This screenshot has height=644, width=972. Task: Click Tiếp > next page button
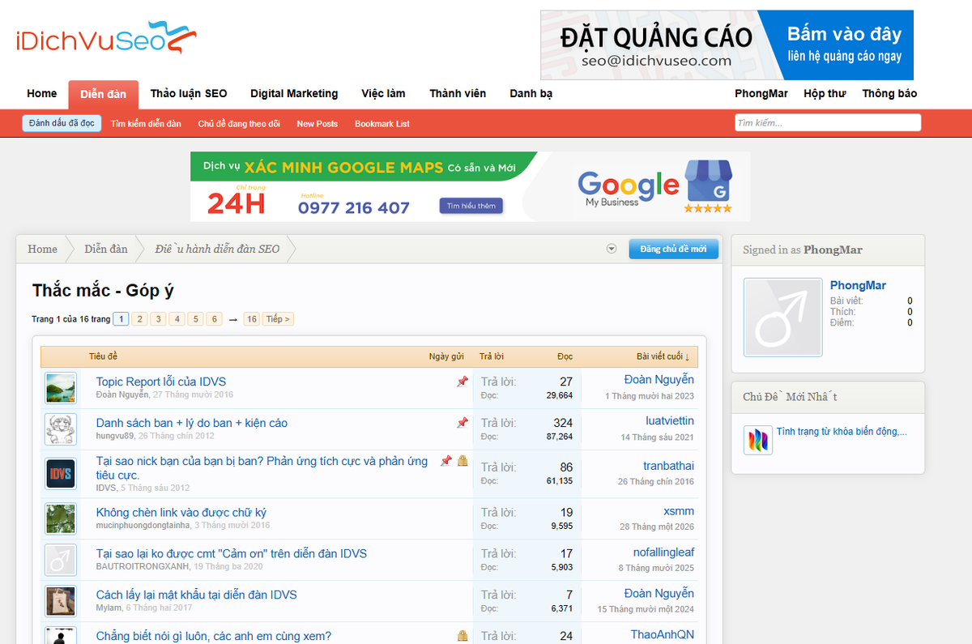pos(278,319)
